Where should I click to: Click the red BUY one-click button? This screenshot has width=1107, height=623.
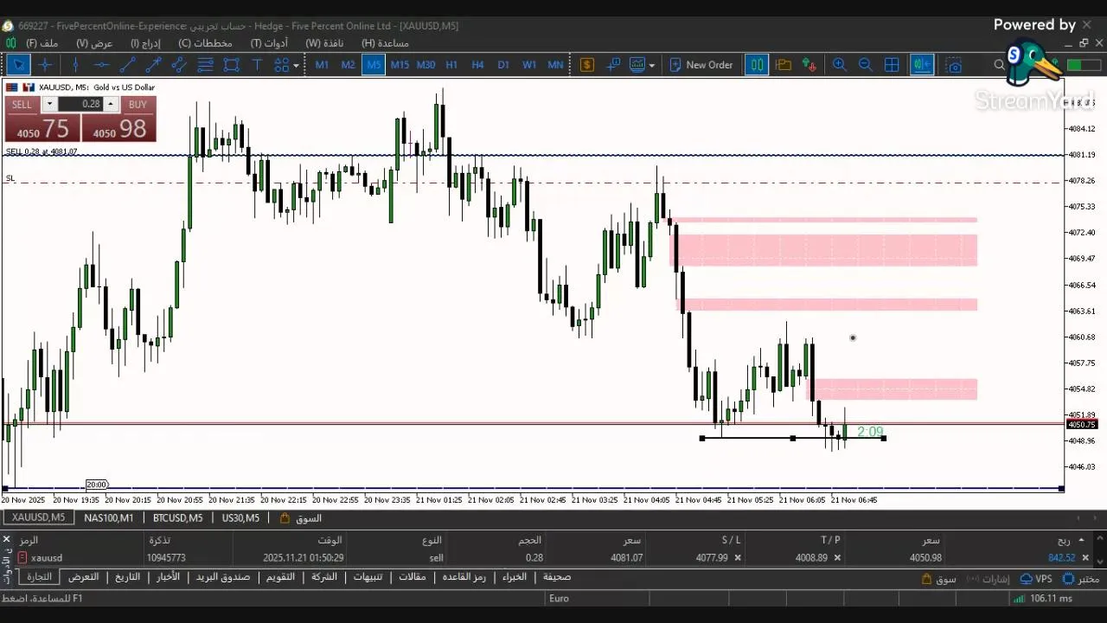[119, 119]
